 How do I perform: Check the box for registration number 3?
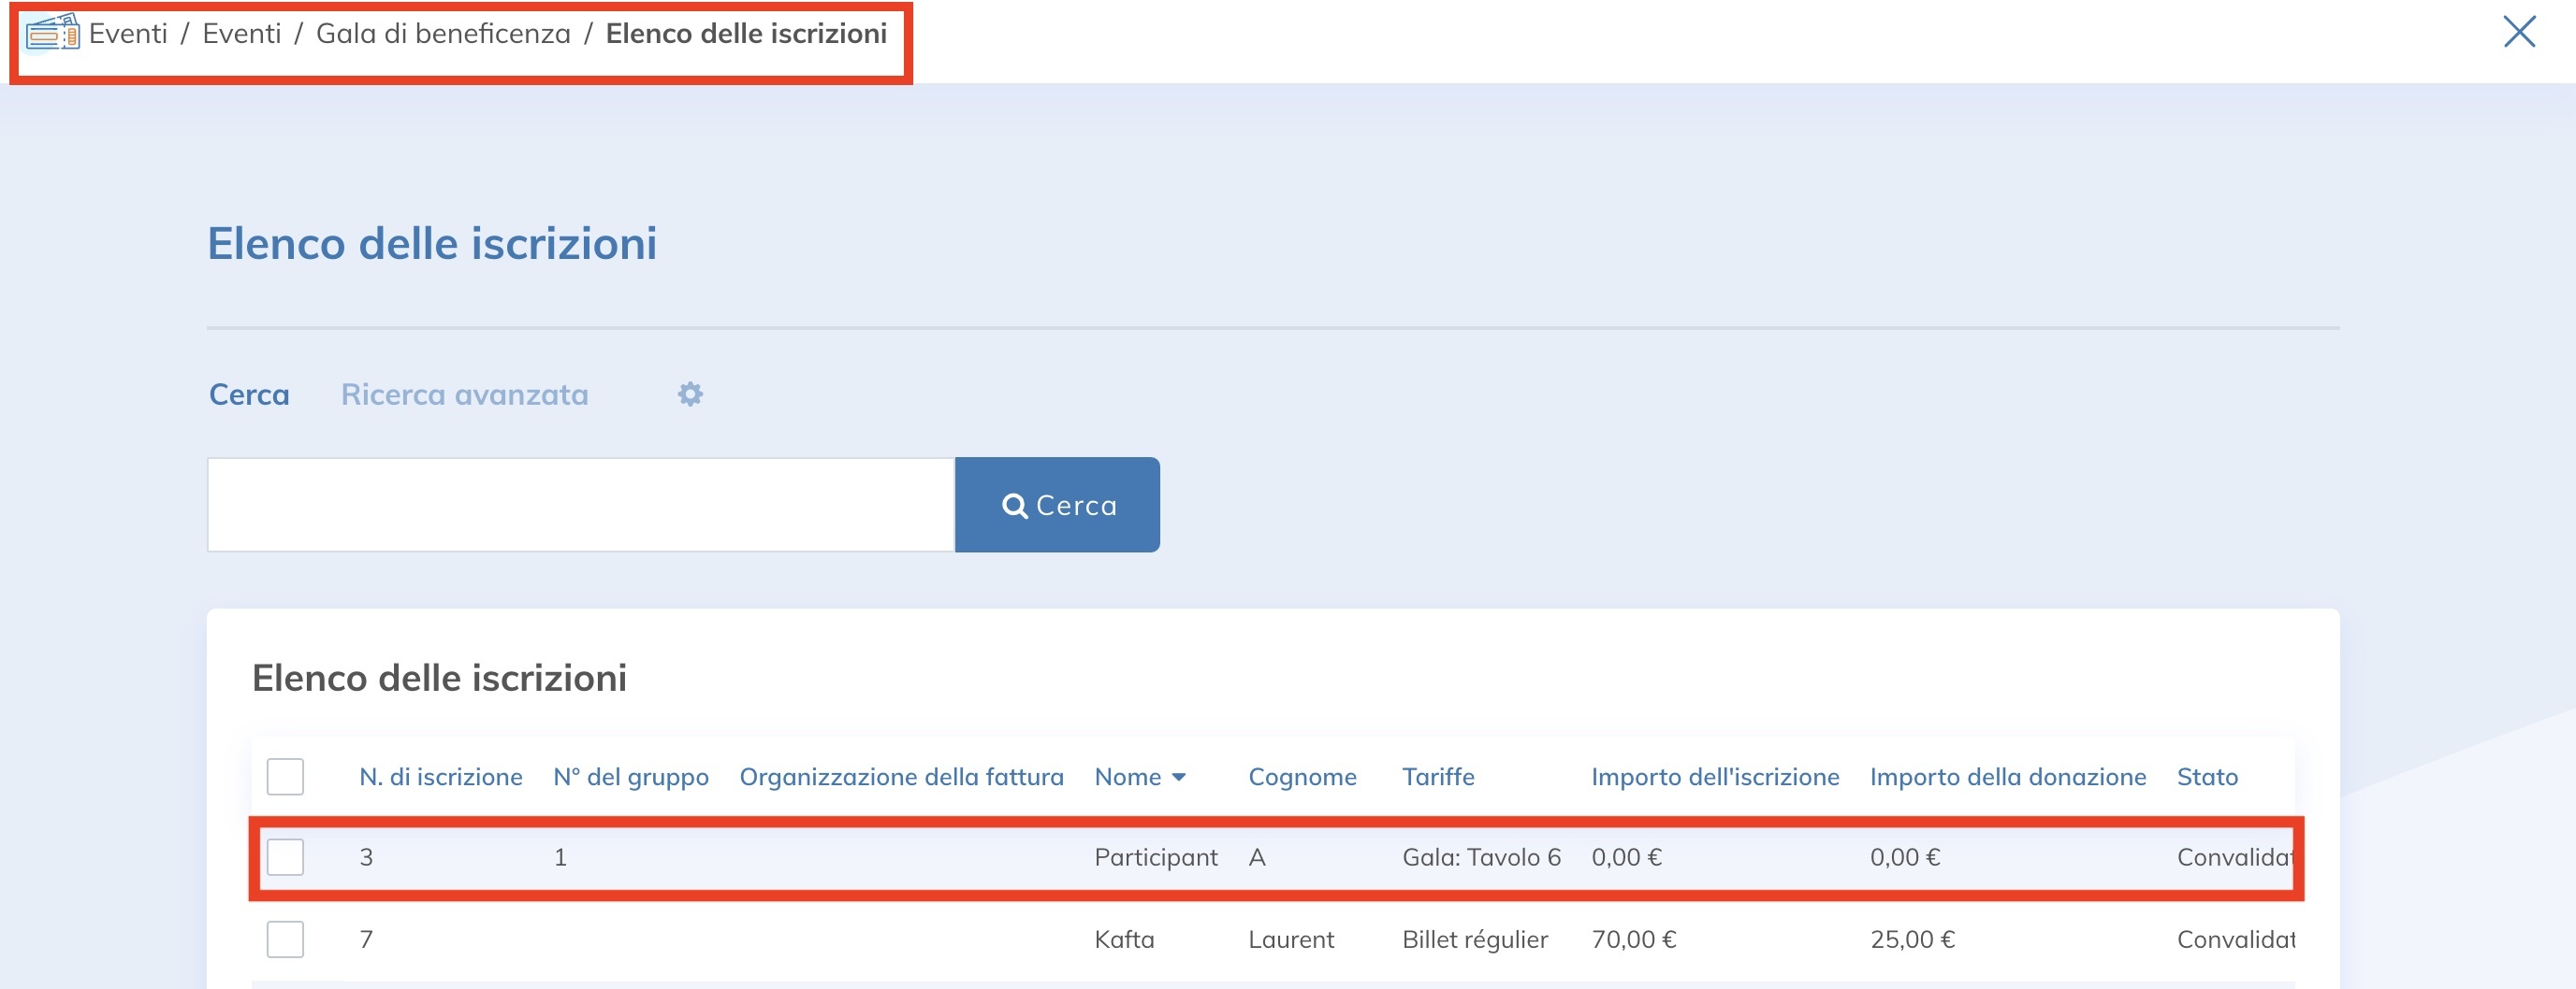point(285,857)
